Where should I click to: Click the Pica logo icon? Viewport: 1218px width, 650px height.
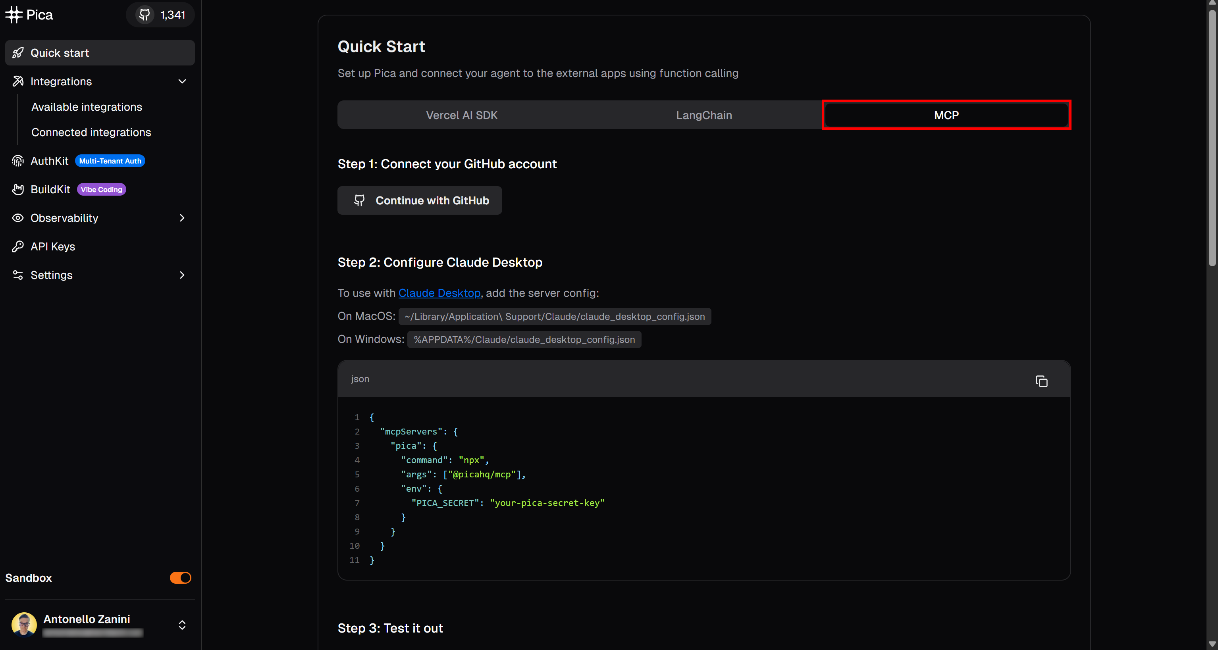pyautogui.click(x=14, y=14)
